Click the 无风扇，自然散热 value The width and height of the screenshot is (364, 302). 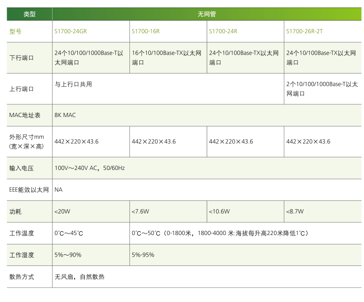pyautogui.click(x=79, y=277)
